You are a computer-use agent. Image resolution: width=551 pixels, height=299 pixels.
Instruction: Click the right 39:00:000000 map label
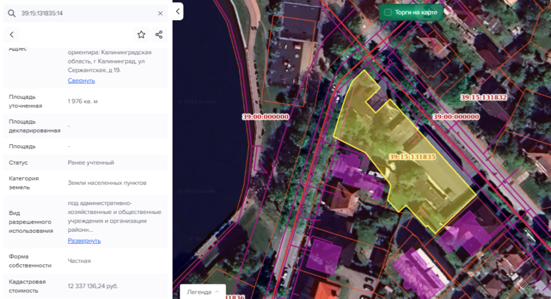(x=455, y=117)
